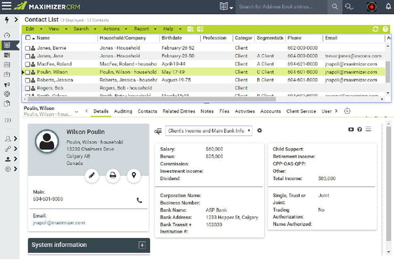
Task: Open the Help dropdown menu
Action: tap(172, 29)
